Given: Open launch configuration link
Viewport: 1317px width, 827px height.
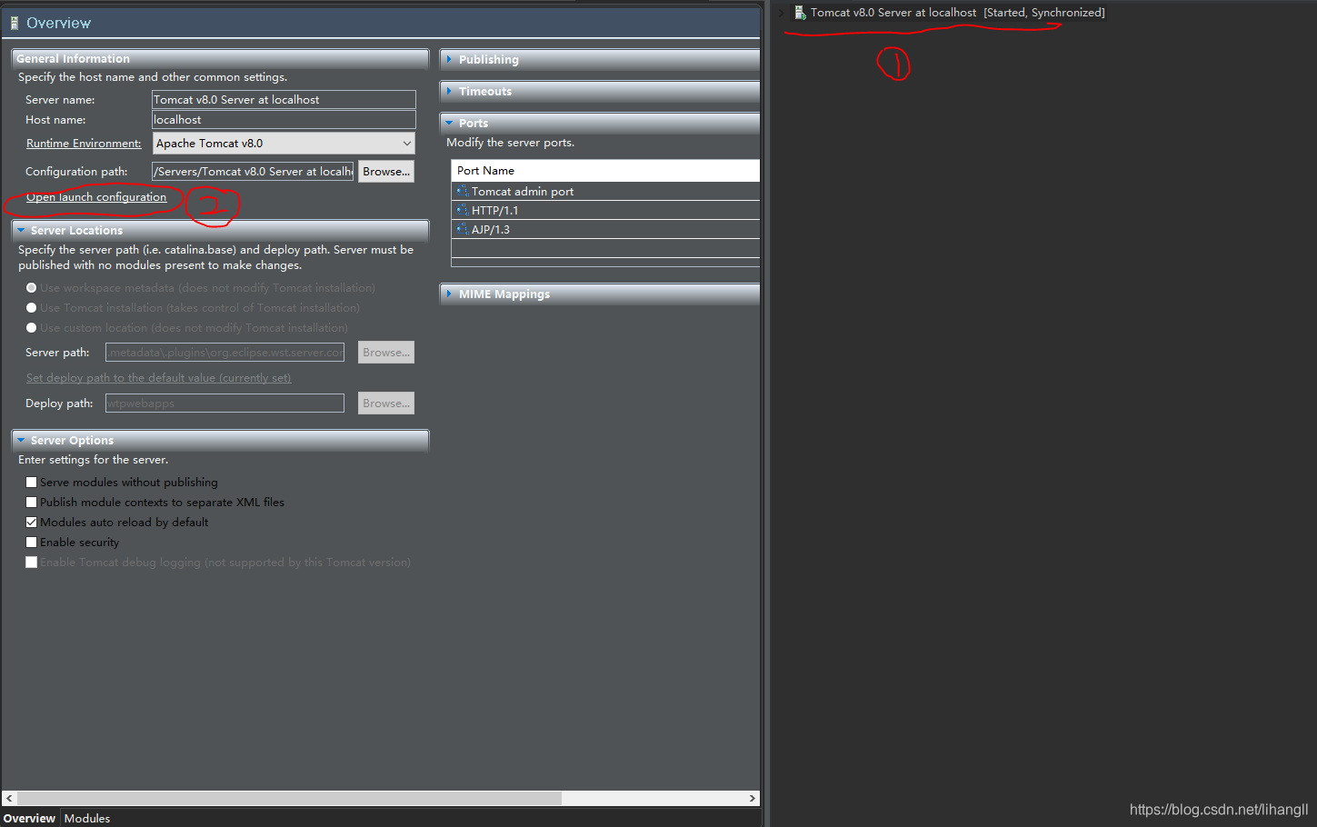Looking at the screenshot, I should tap(96, 197).
